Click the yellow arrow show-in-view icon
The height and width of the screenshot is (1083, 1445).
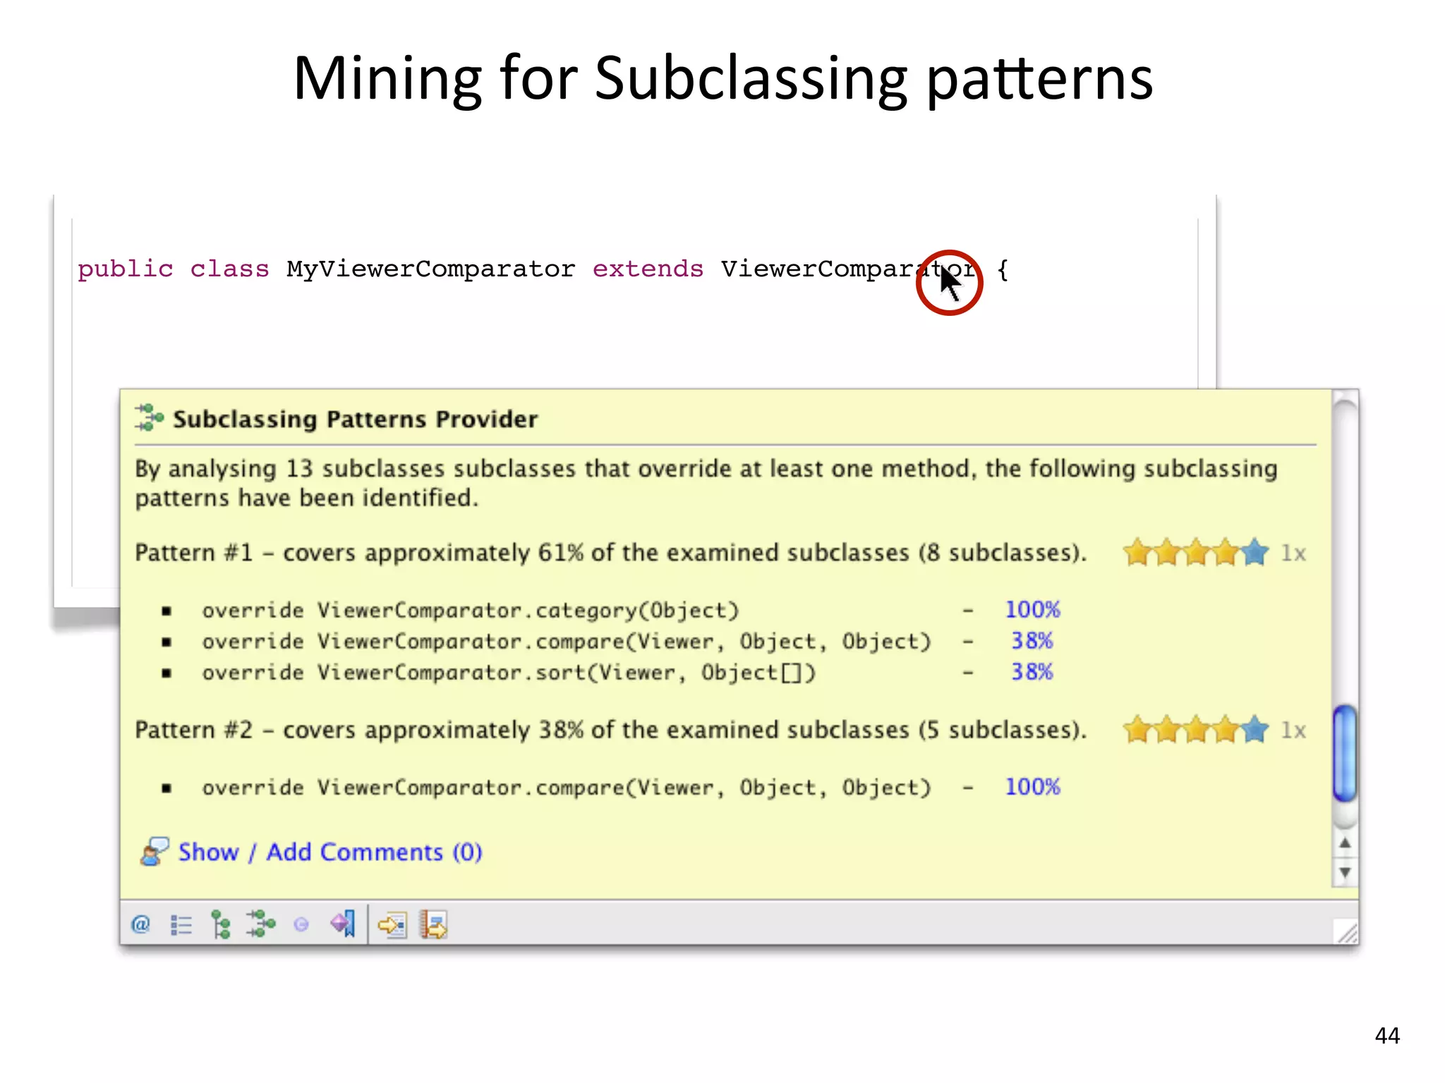392,924
